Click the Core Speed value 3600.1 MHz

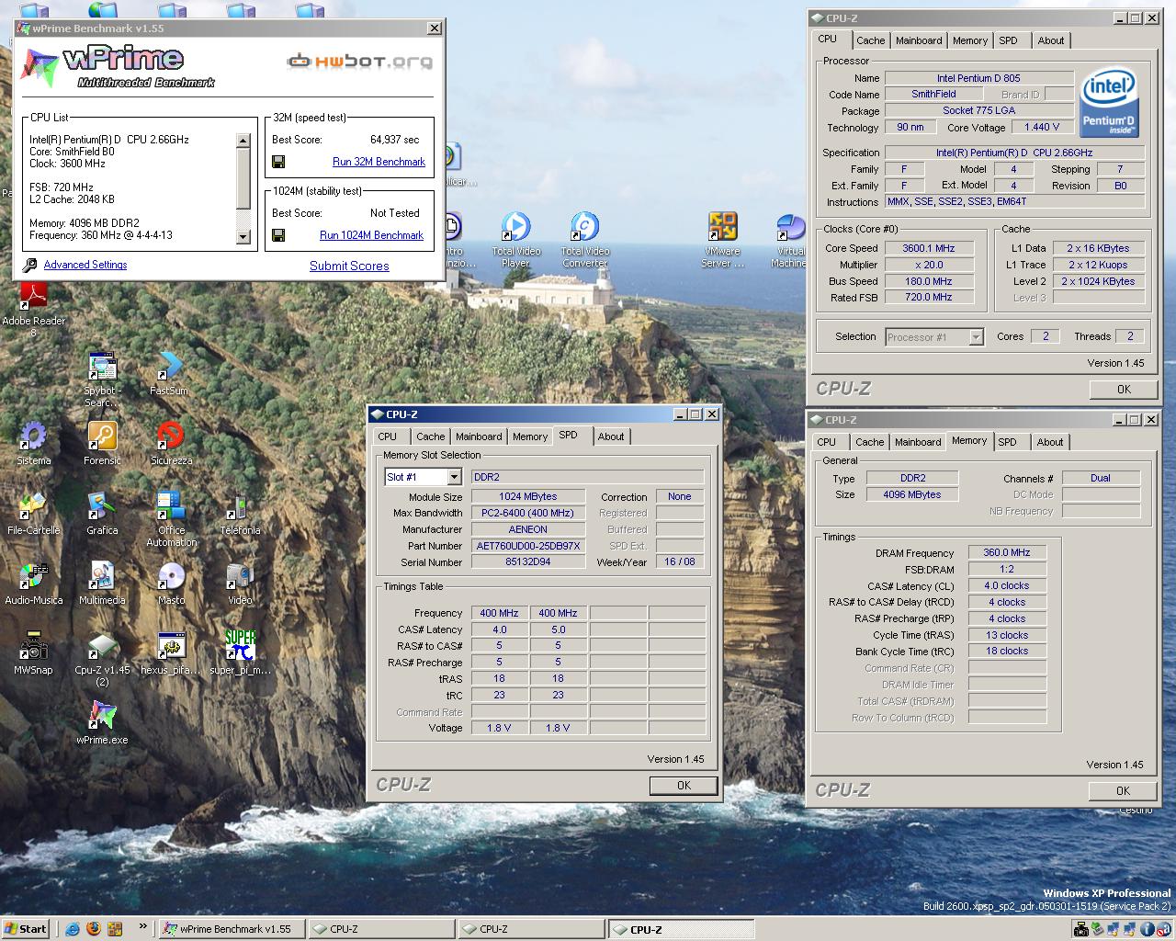[928, 248]
